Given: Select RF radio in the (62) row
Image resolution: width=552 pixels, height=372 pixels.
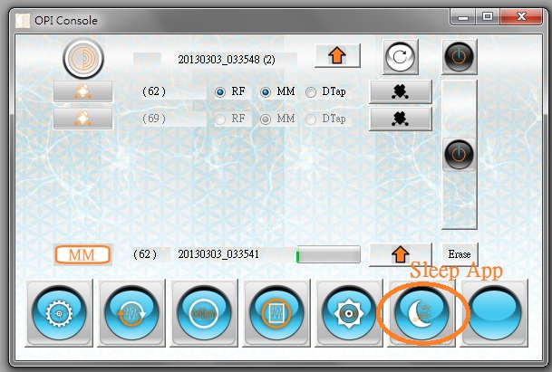Looking at the screenshot, I should point(220,92).
